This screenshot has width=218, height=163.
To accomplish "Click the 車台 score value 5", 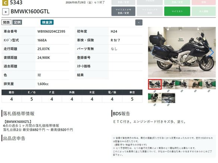I will tap(132, 99).
